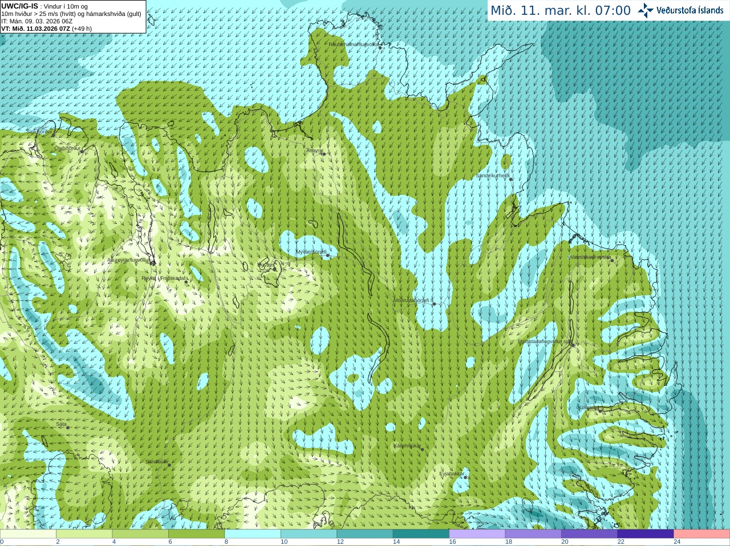
Task: Click the 6–8 m/s olive green swatch
Action: click(x=197, y=534)
